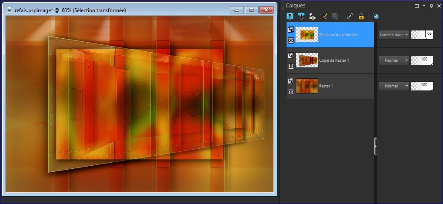Click the edit selection icon in Calques toolbar

pos(323,17)
